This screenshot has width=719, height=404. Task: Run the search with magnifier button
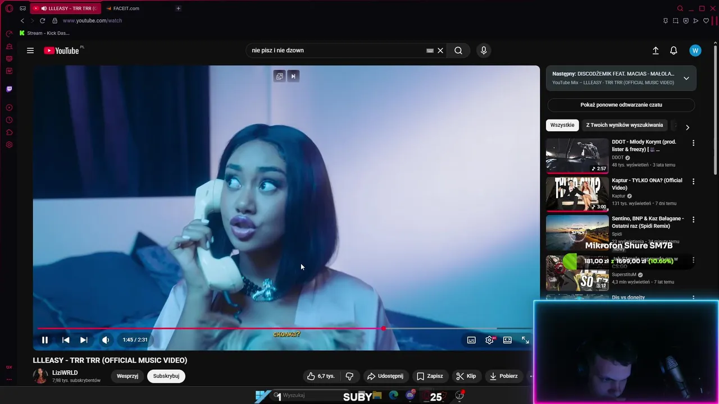[x=458, y=50]
